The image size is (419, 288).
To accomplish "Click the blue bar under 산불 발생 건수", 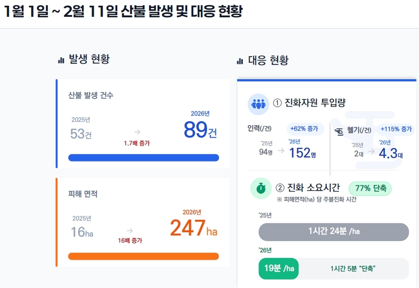I will point(143,158).
